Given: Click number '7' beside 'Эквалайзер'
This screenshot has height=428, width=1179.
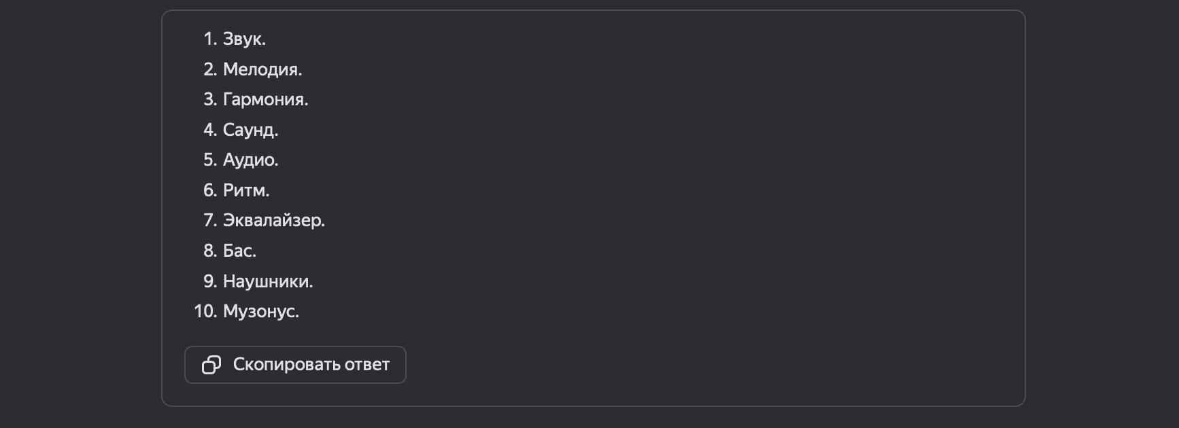Looking at the screenshot, I should pos(208,220).
